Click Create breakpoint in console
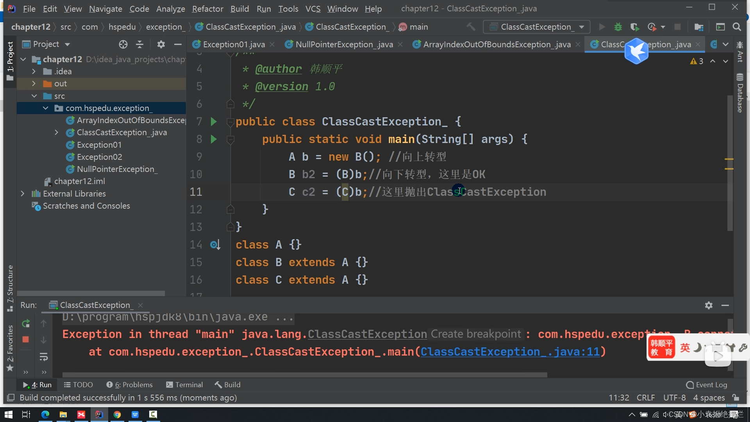 click(476, 334)
